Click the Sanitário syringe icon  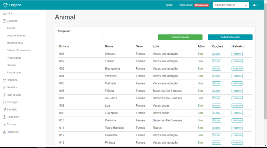[x=4, y=110]
